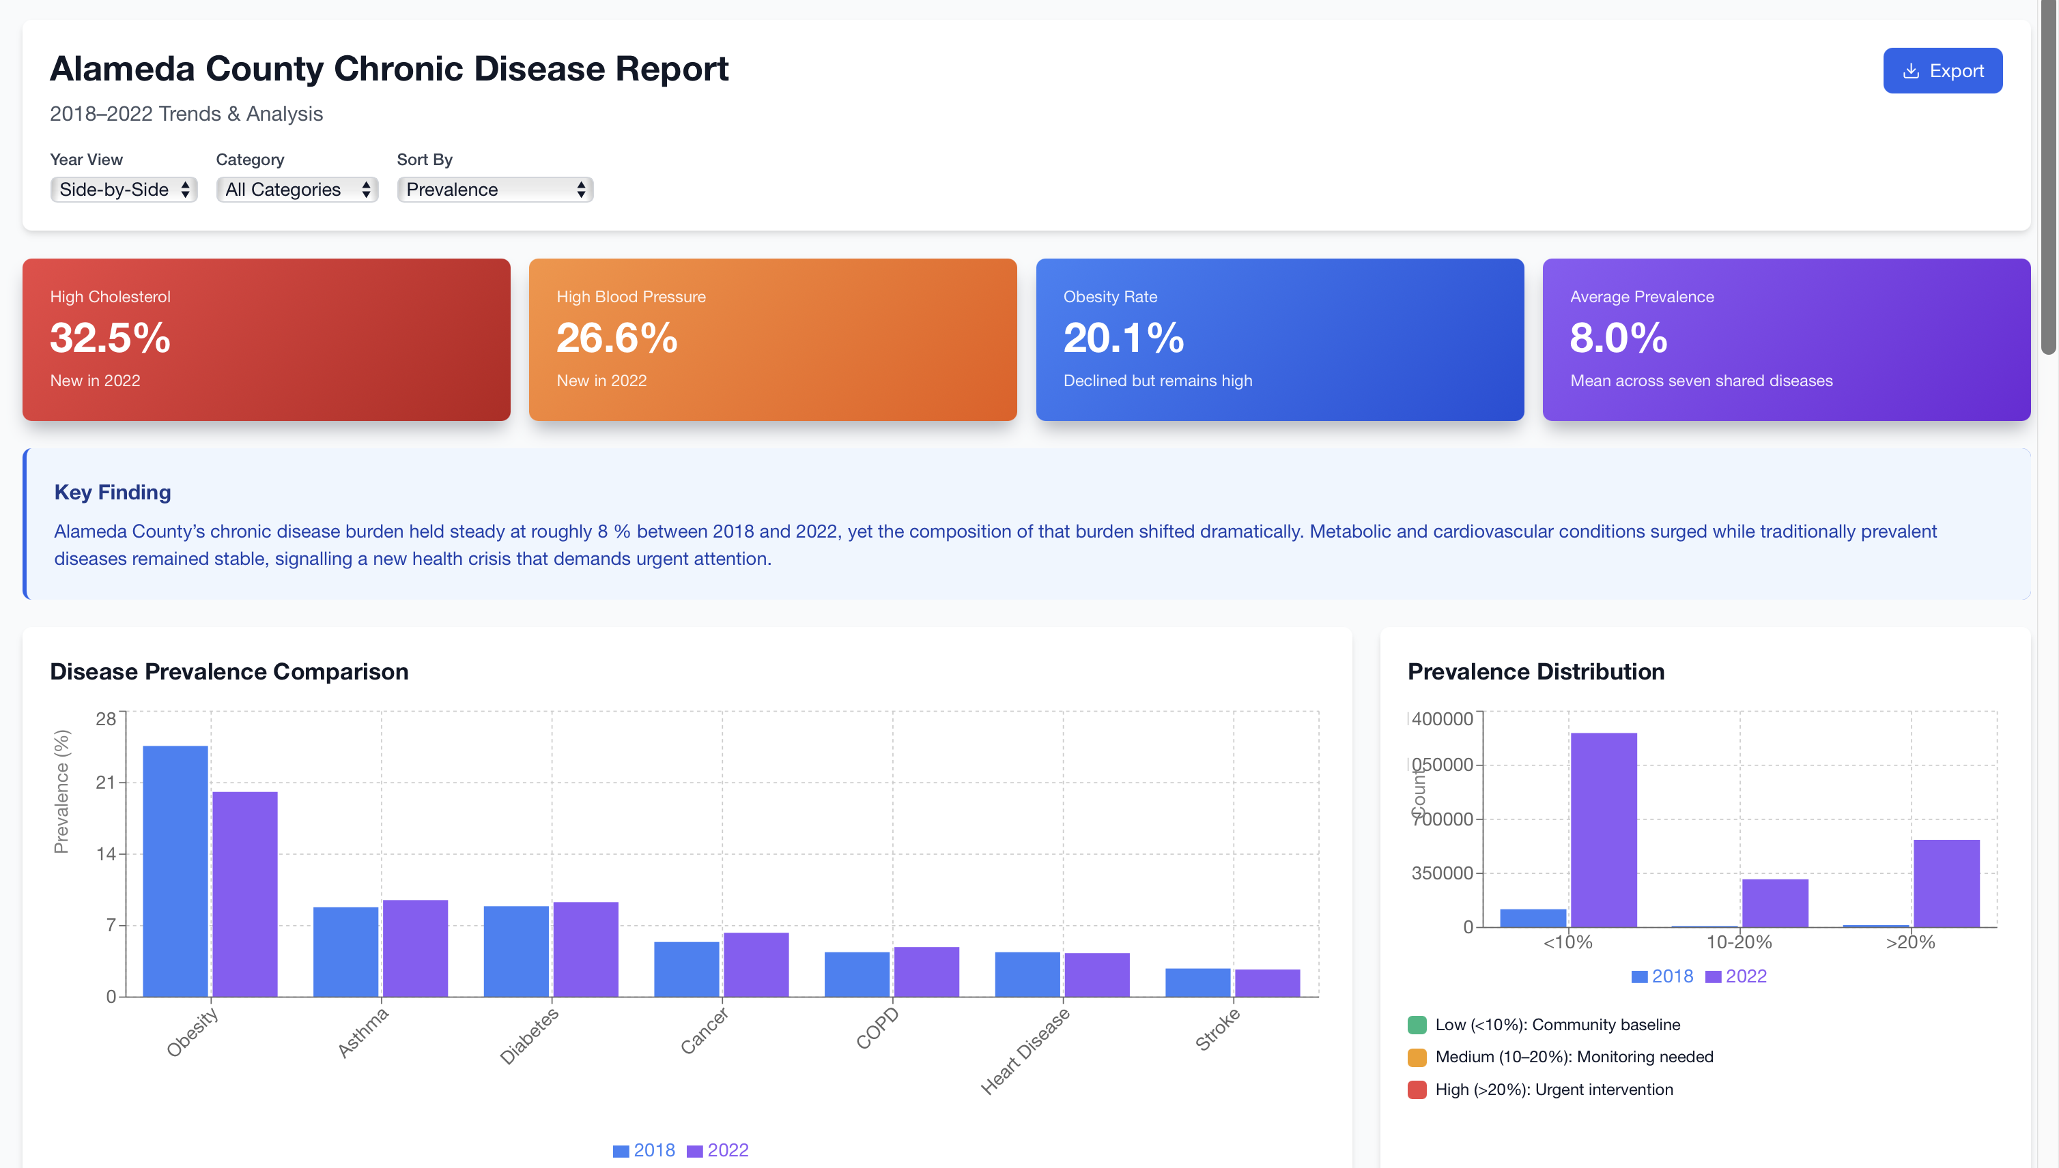
Task: Click the Key Finding section heading
Action: [111, 492]
